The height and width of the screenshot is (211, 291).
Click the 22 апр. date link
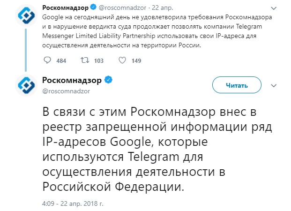point(163,8)
